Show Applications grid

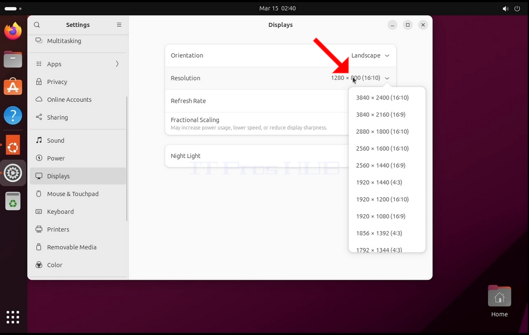[x=13, y=317]
